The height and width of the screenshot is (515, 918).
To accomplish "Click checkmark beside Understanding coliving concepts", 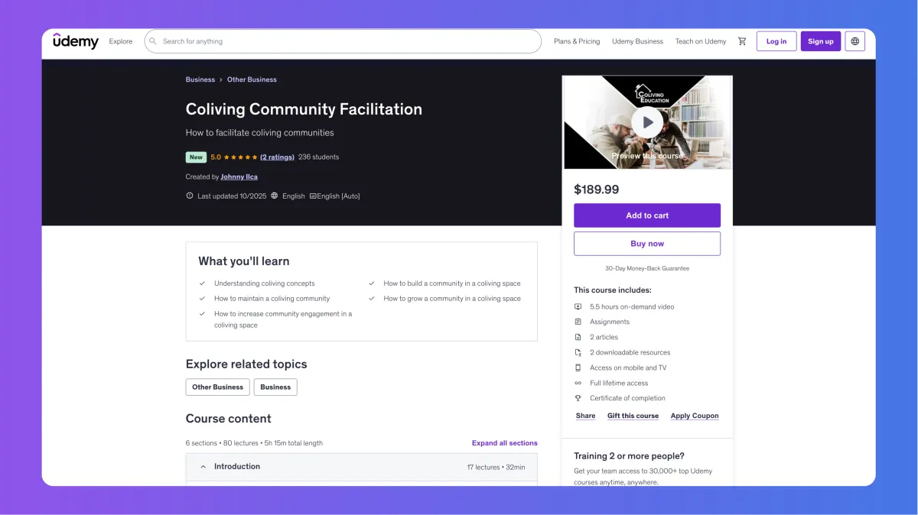I will pos(203,283).
